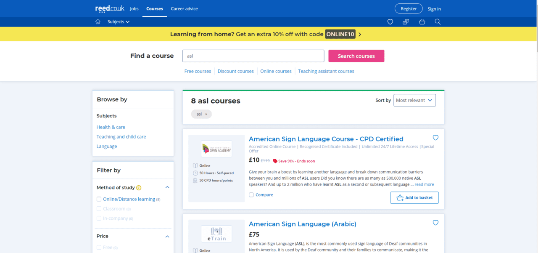Open American Sign Language (Arabic) title
This screenshot has width=538, height=253.
pyautogui.click(x=303, y=224)
